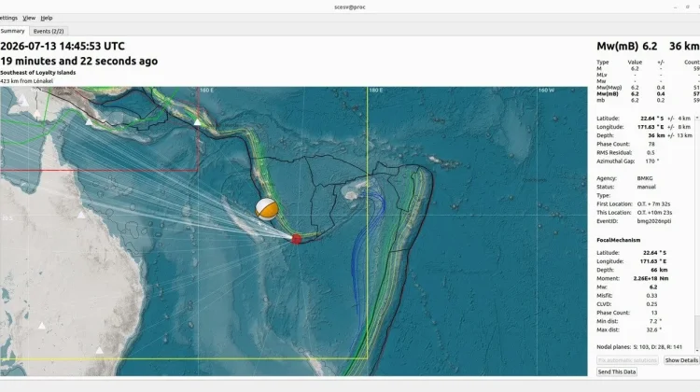Click the greyed-out fix automatic solutions button

click(627, 360)
